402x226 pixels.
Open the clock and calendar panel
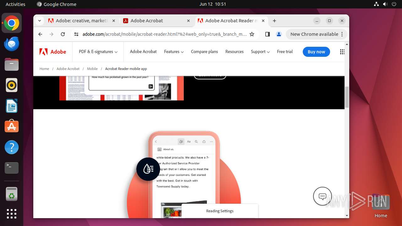(213, 4)
